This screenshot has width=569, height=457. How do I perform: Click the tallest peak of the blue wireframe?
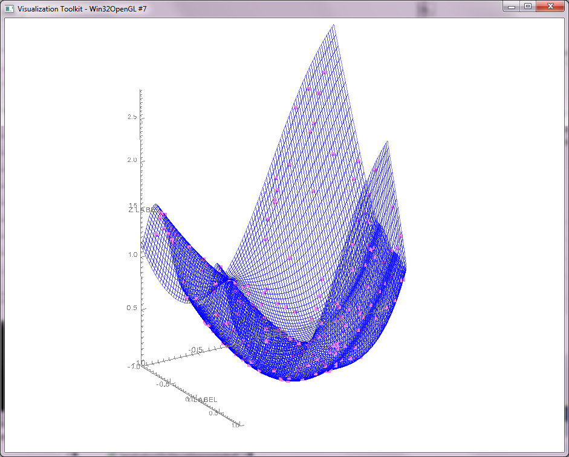tap(334, 26)
